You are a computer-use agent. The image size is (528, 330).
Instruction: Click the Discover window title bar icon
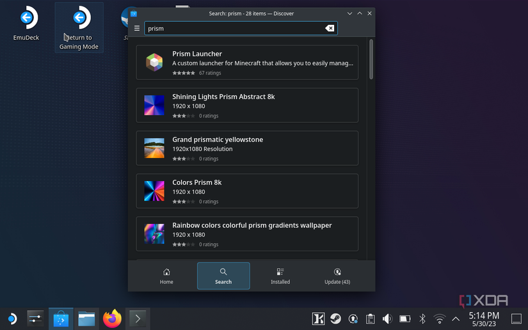coord(134,13)
